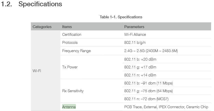Click the "Protocols" item cell
The image size is (214, 111).
70,43
